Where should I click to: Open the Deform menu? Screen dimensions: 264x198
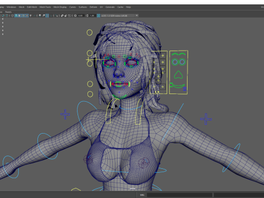coord(93,7)
